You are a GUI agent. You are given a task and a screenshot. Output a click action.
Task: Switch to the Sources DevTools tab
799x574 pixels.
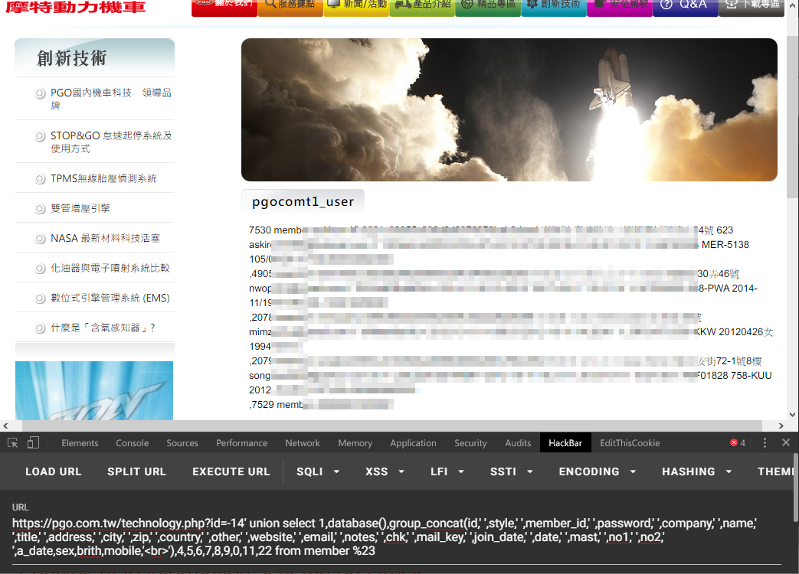tap(182, 443)
